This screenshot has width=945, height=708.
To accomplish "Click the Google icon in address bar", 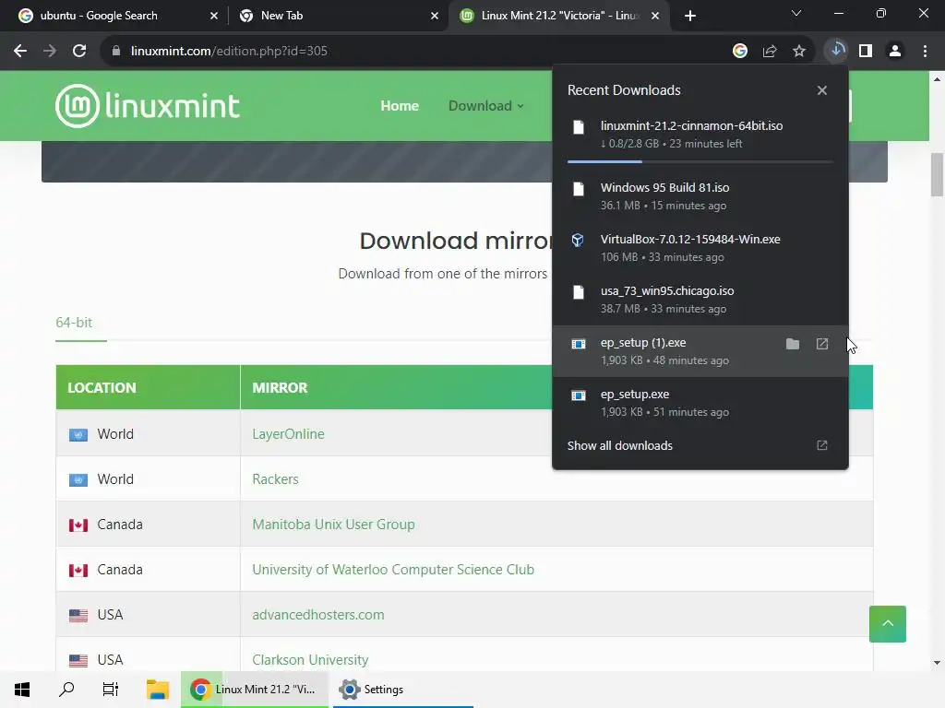I will 740,52.
